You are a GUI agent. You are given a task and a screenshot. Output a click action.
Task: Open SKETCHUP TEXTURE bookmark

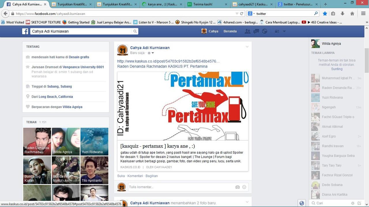pyautogui.click(x=43, y=22)
